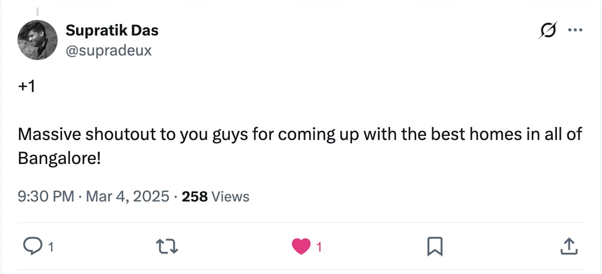Click the pink like count number

[x=319, y=246]
